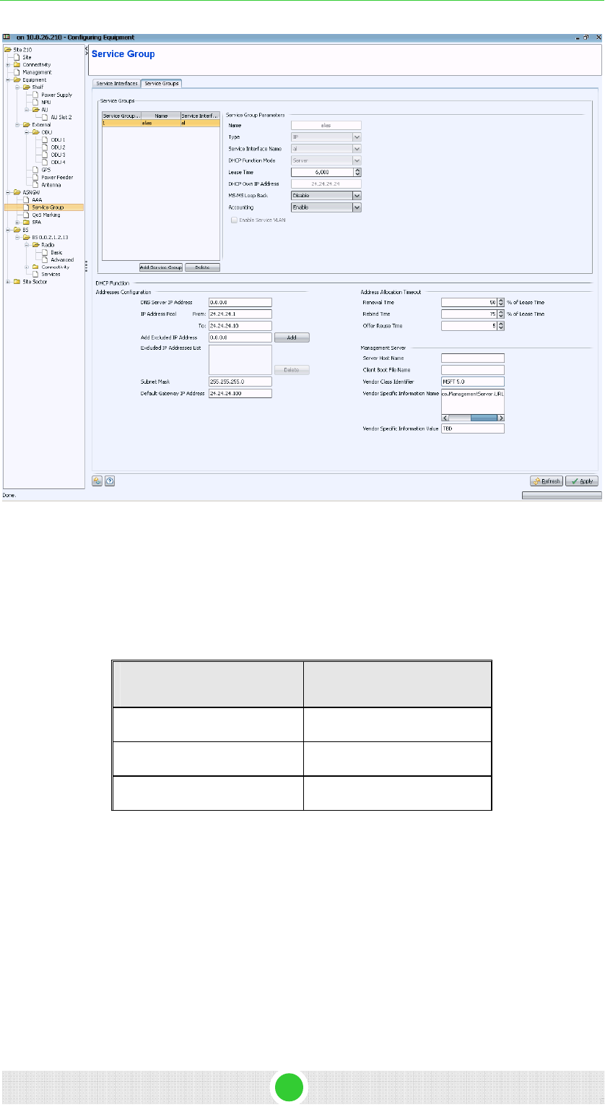Click Default Gateway IP Address field

pyautogui.click(x=239, y=393)
